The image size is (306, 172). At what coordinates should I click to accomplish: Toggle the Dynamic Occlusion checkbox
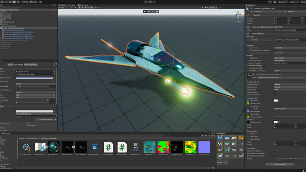275,68
